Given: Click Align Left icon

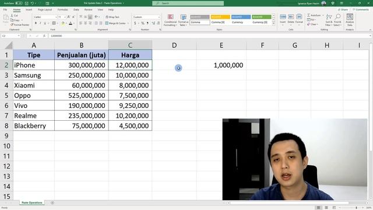Looking at the screenshot, I should (80, 23).
